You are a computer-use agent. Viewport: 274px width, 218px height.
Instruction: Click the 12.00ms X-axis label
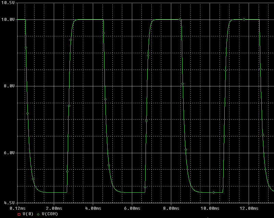248,208
